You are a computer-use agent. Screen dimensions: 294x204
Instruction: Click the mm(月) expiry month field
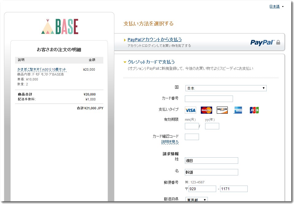tap(192, 126)
